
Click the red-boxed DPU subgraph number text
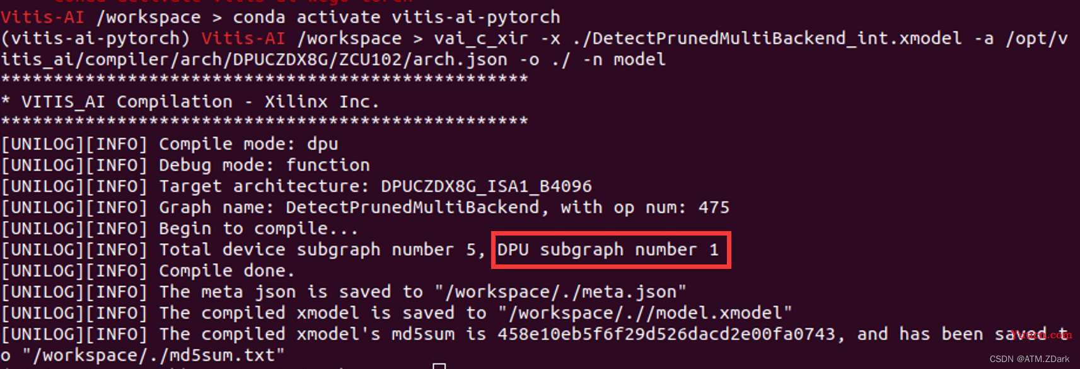608,250
